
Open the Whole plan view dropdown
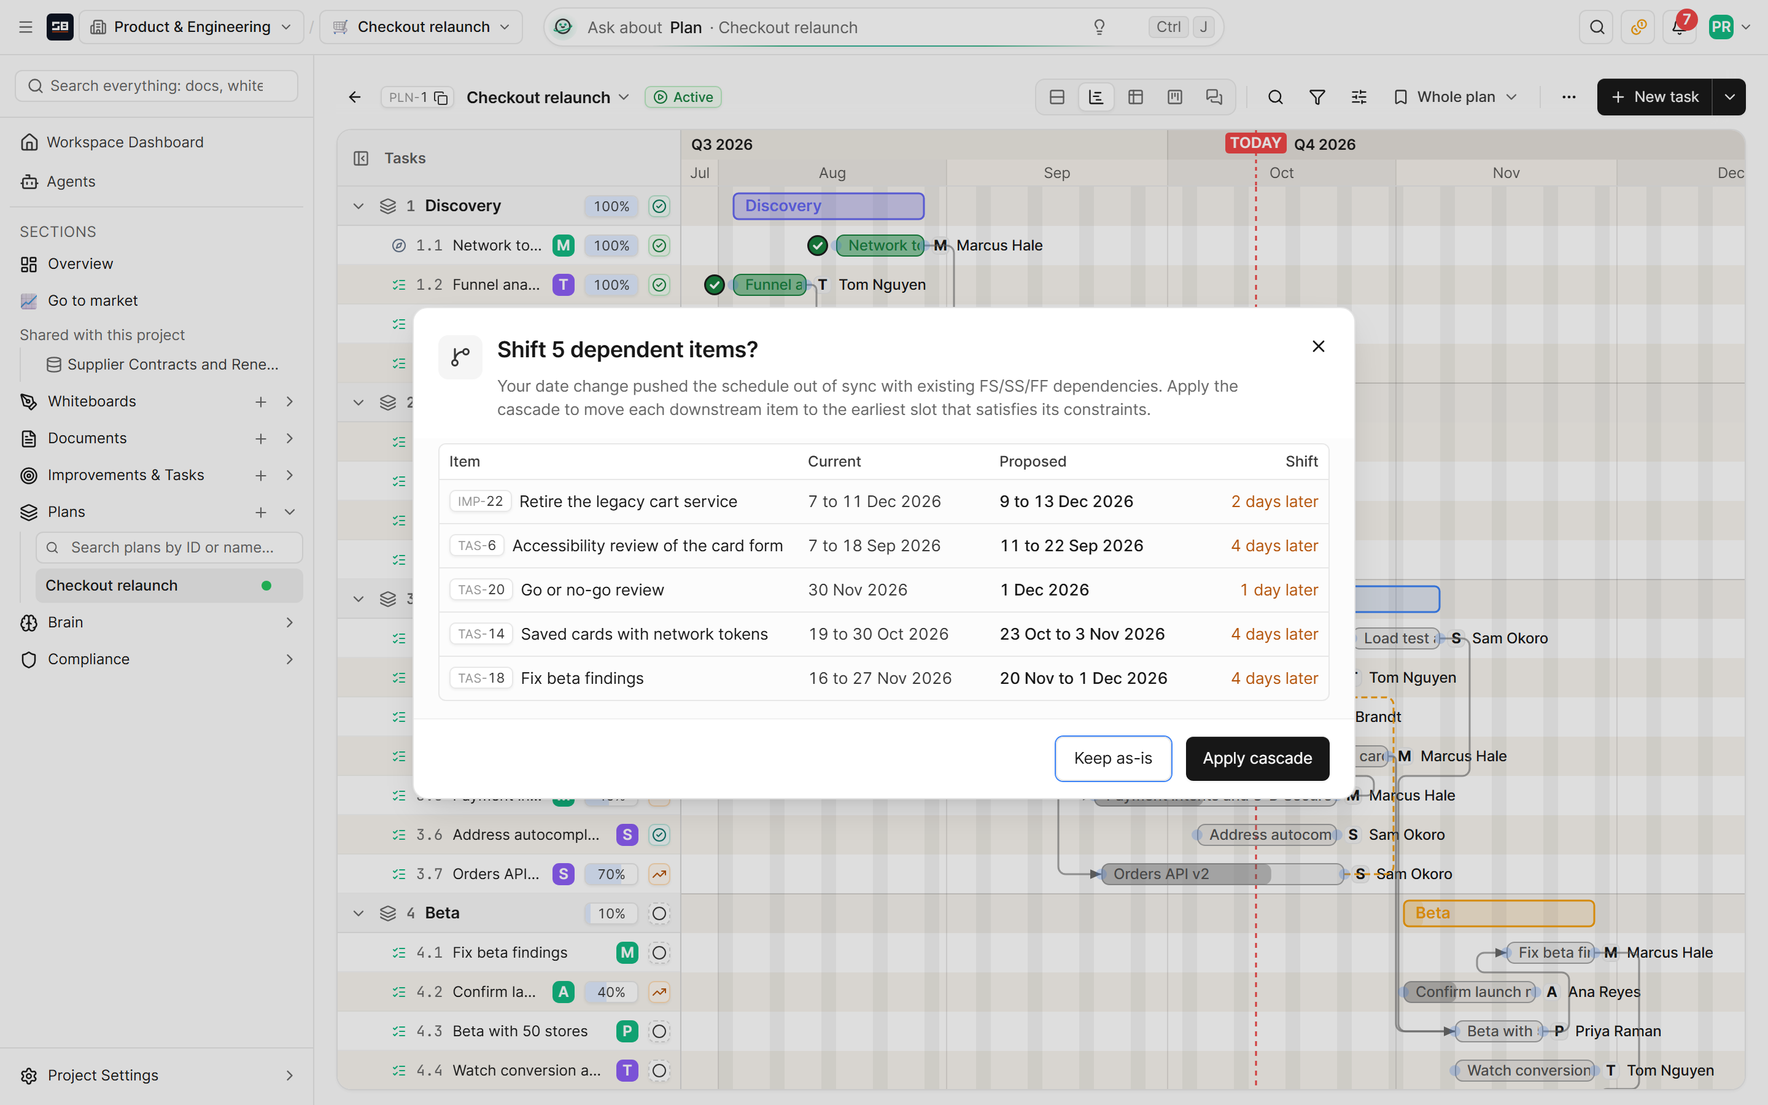(1456, 97)
